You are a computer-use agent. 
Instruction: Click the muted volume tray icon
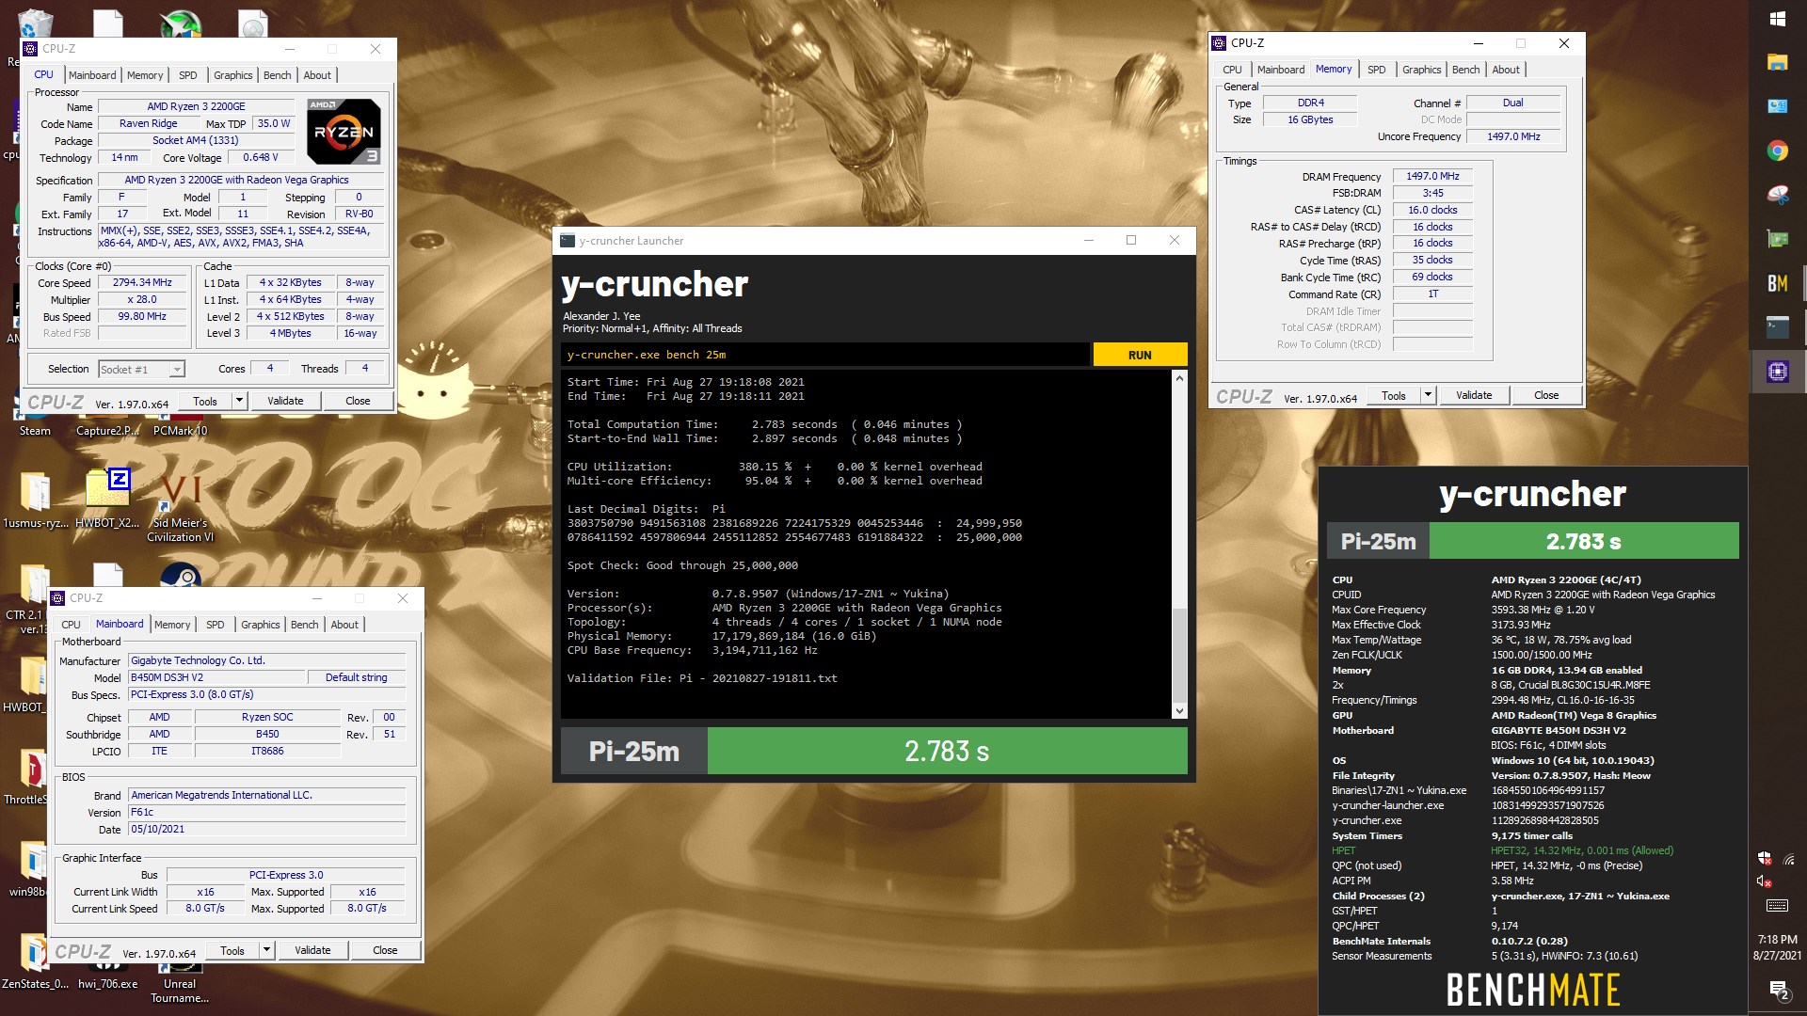1765,881
